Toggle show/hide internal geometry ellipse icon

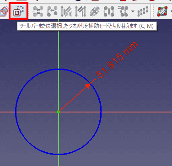(95, 11)
